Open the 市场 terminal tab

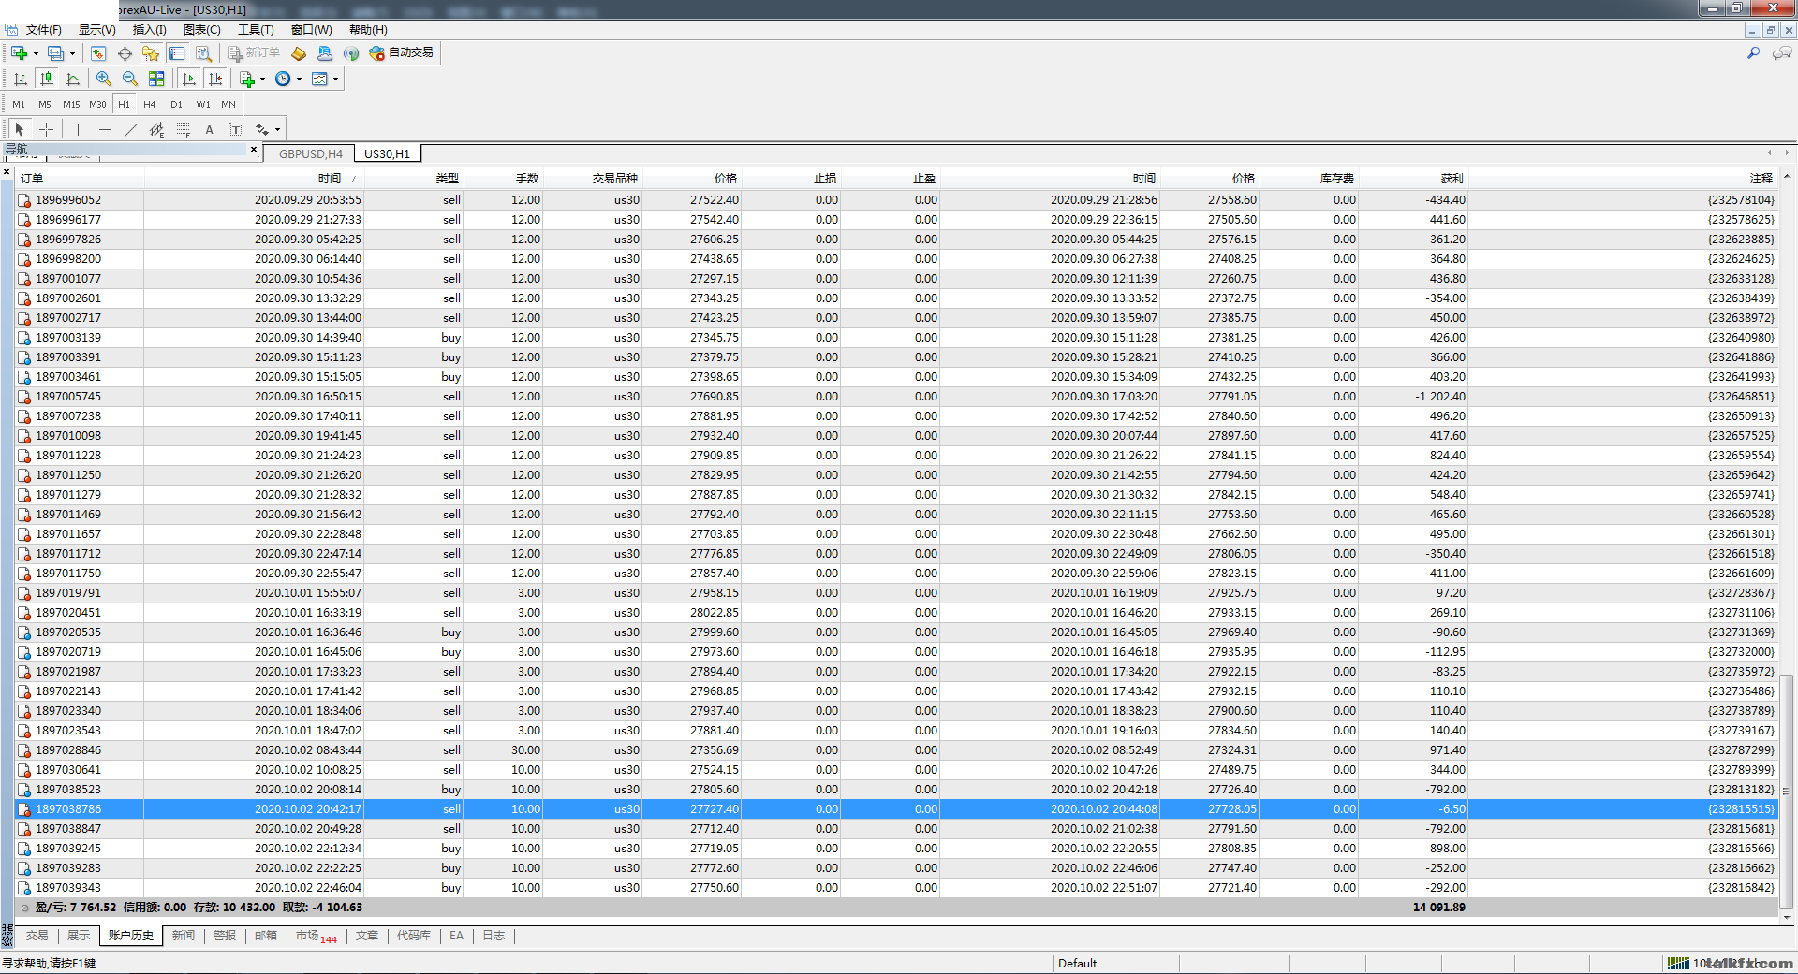[x=316, y=936]
